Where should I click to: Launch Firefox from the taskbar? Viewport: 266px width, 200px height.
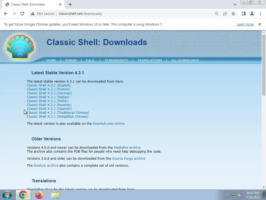[x=39, y=195]
